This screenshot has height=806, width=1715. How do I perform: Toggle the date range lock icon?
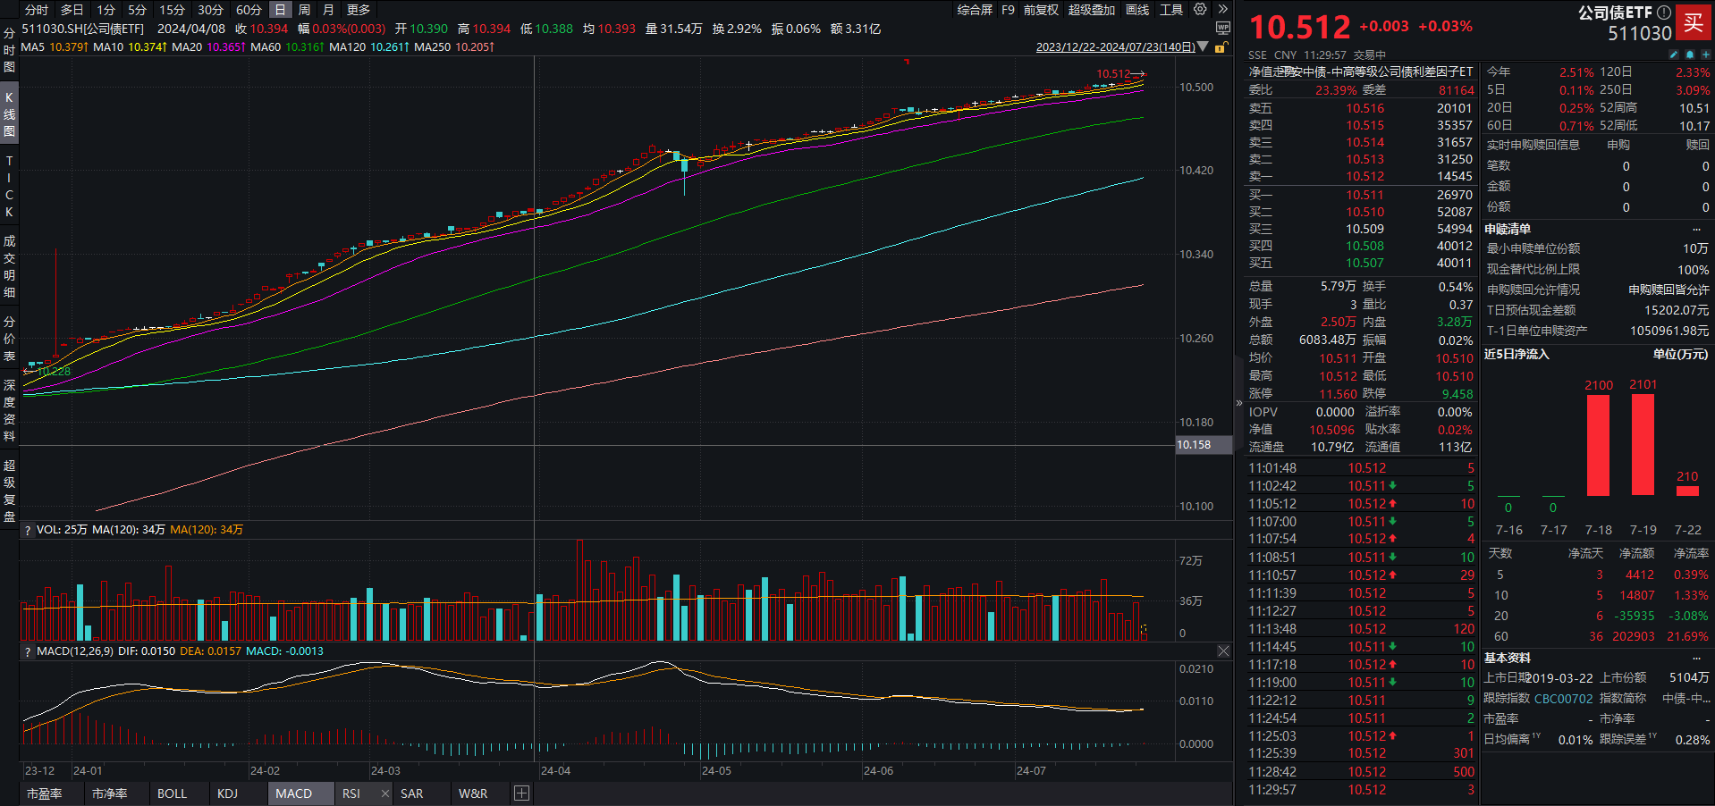coord(1220,47)
